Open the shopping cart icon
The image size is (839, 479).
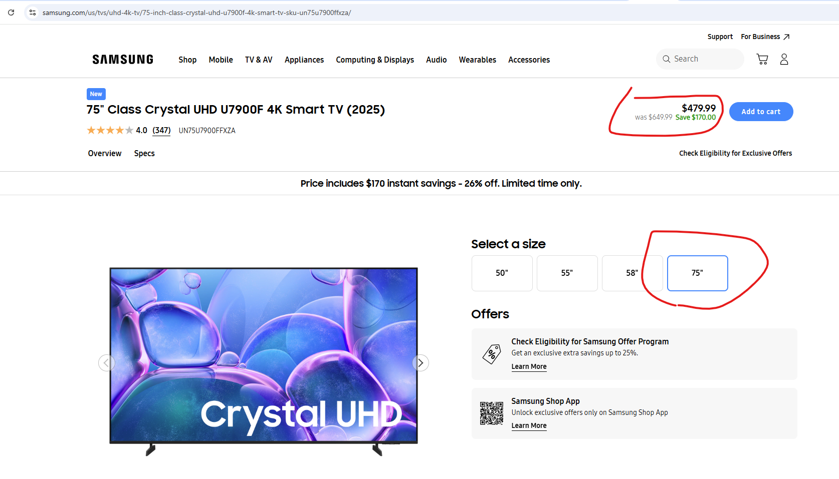pyautogui.click(x=762, y=60)
